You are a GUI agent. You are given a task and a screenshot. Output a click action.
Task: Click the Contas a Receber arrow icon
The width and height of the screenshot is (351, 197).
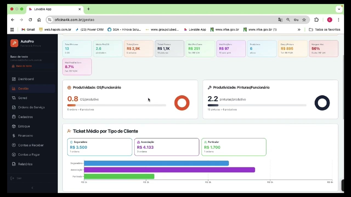[x=14, y=145]
